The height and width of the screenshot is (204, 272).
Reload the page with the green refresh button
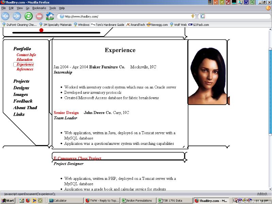(x=29, y=16)
